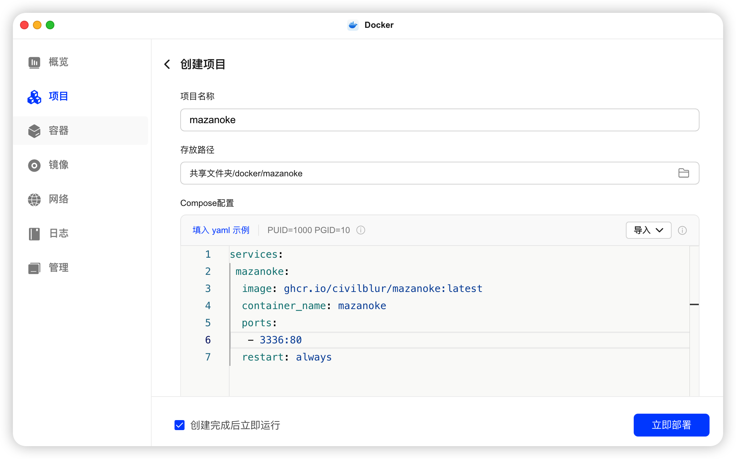Click the Projects (项目) cube icon

point(34,97)
